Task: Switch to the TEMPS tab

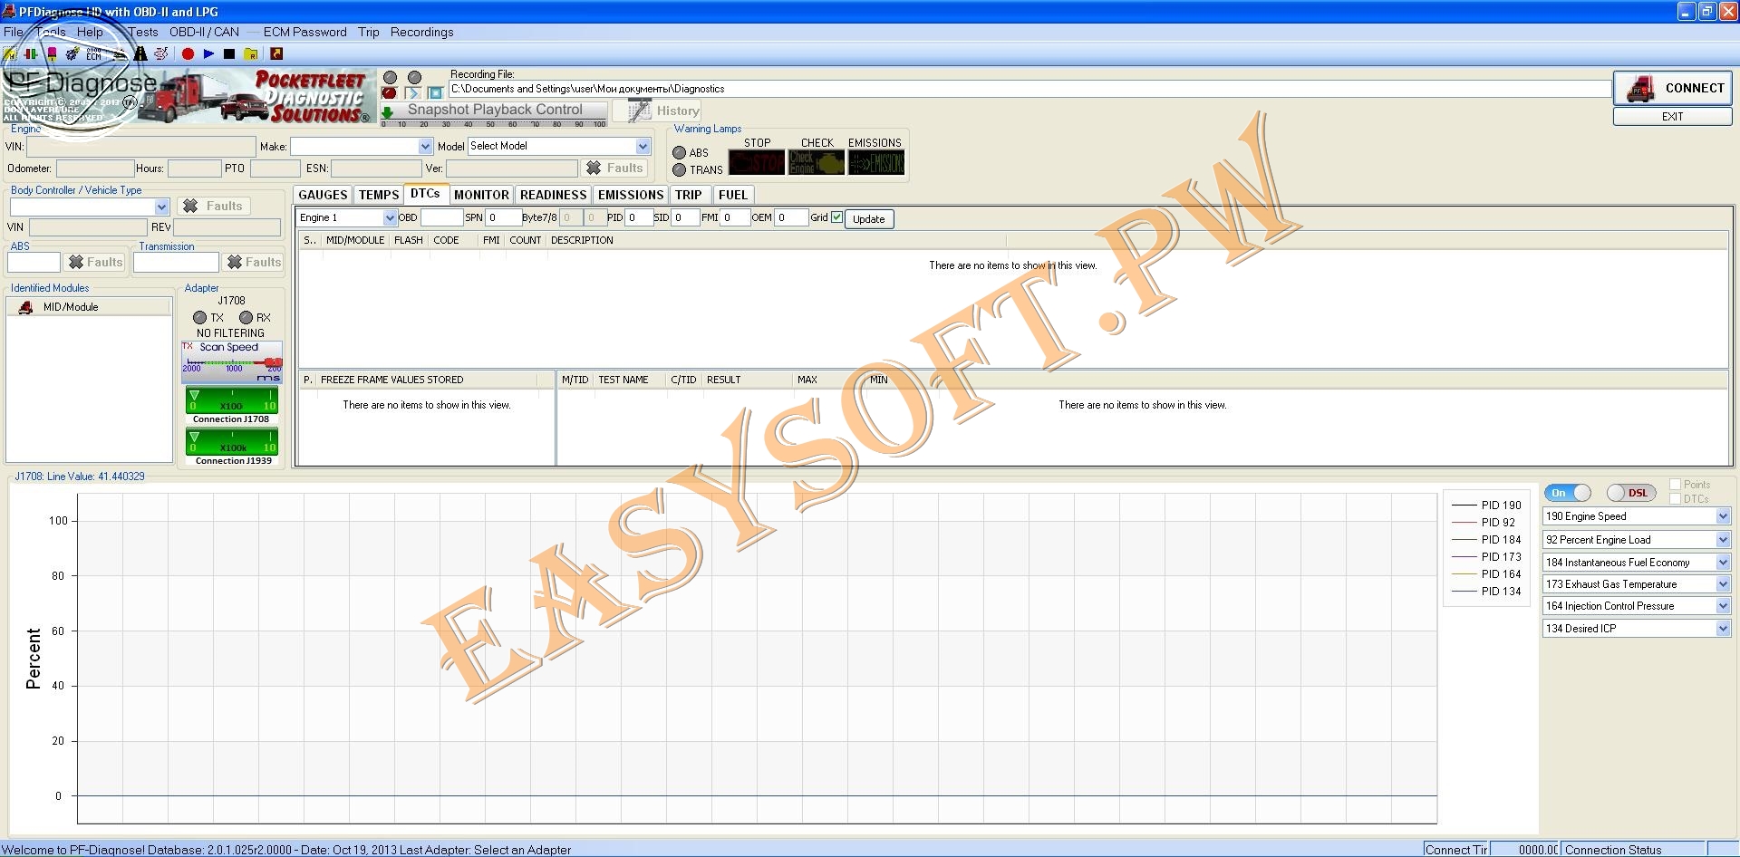Action: tap(379, 195)
